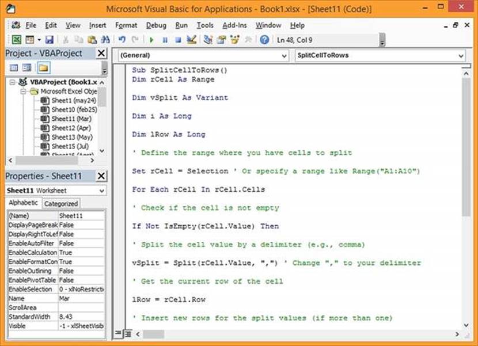Image resolution: width=478 pixels, height=346 pixels.
Task: Open the Insert menu
Action: pos(97,25)
